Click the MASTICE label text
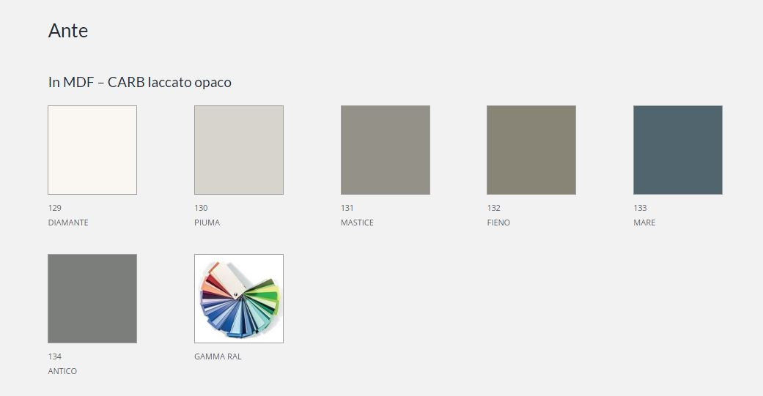The height and width of the screenshot is (396, 763). pos(357,223)
